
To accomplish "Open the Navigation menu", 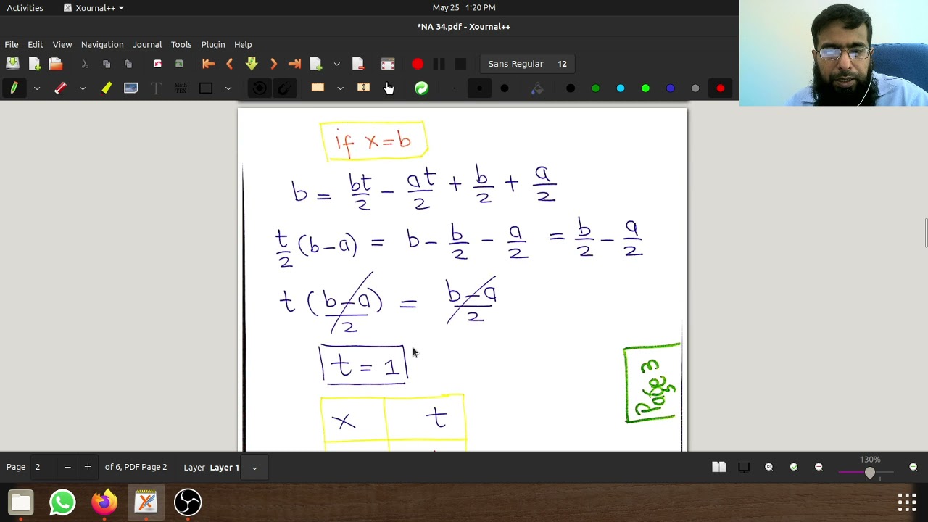I will click(x=102, y=45).
